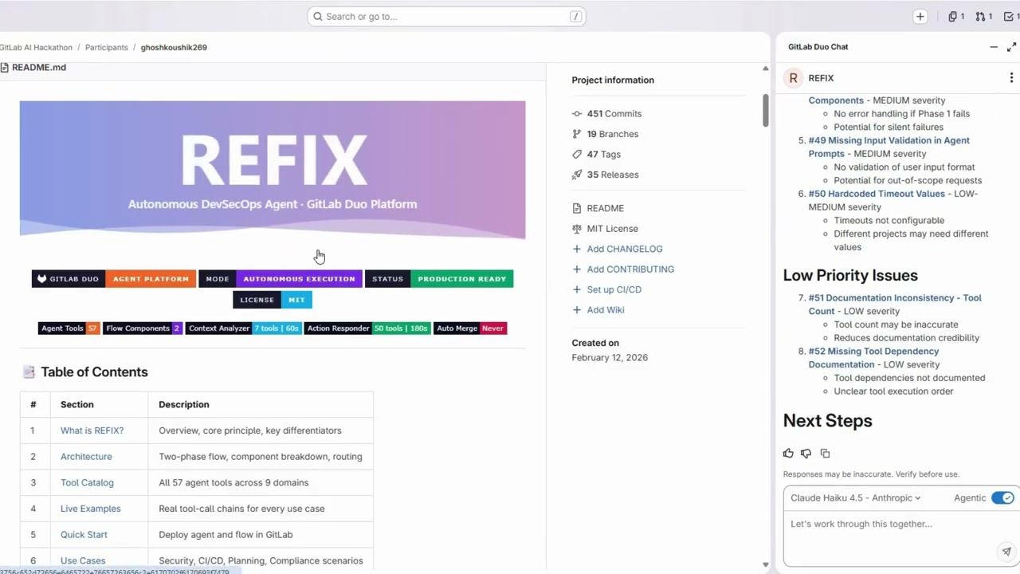Click the branch icon beside 19 Branches
Screen dimensions: 1020x574
tap(577, 134)
